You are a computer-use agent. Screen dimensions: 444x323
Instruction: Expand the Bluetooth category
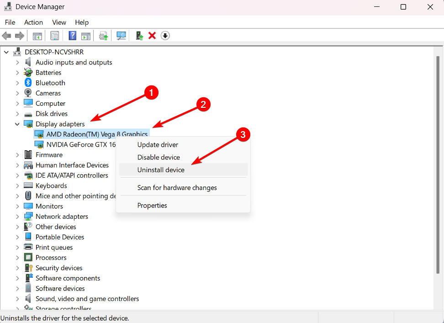[17, 83]
